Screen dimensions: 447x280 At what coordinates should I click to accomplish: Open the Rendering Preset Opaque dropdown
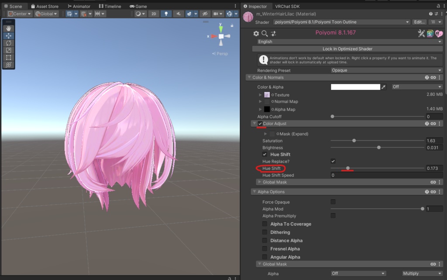point(387,70)
